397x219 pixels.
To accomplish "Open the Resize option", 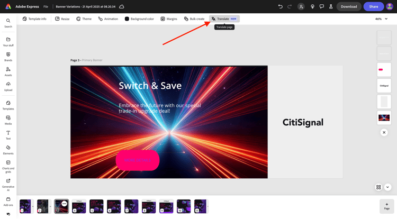I will (62, 19).
